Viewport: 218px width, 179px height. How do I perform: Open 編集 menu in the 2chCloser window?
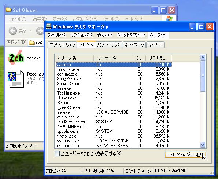(40, 19)
